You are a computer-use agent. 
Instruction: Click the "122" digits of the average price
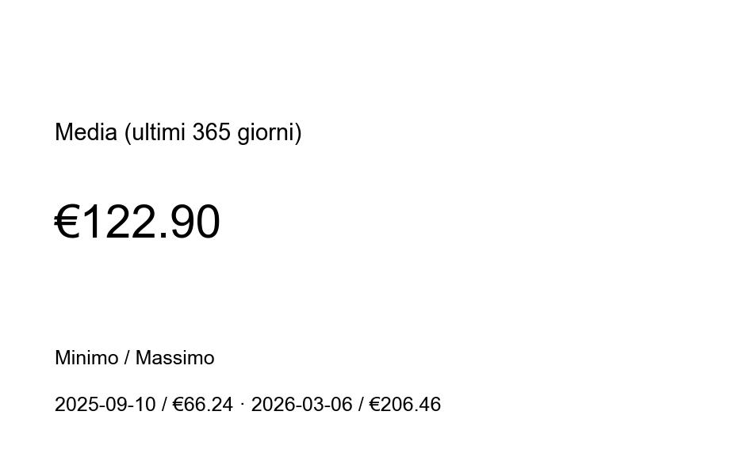click(x=119, y=222)
